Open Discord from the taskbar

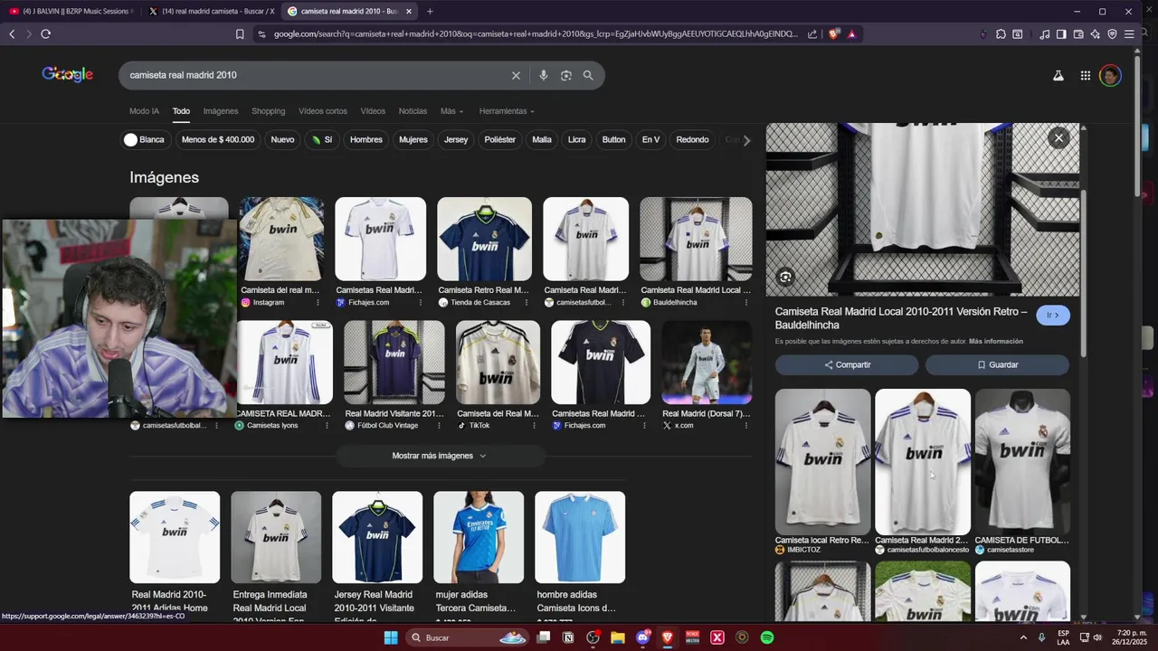coord(642,637)
